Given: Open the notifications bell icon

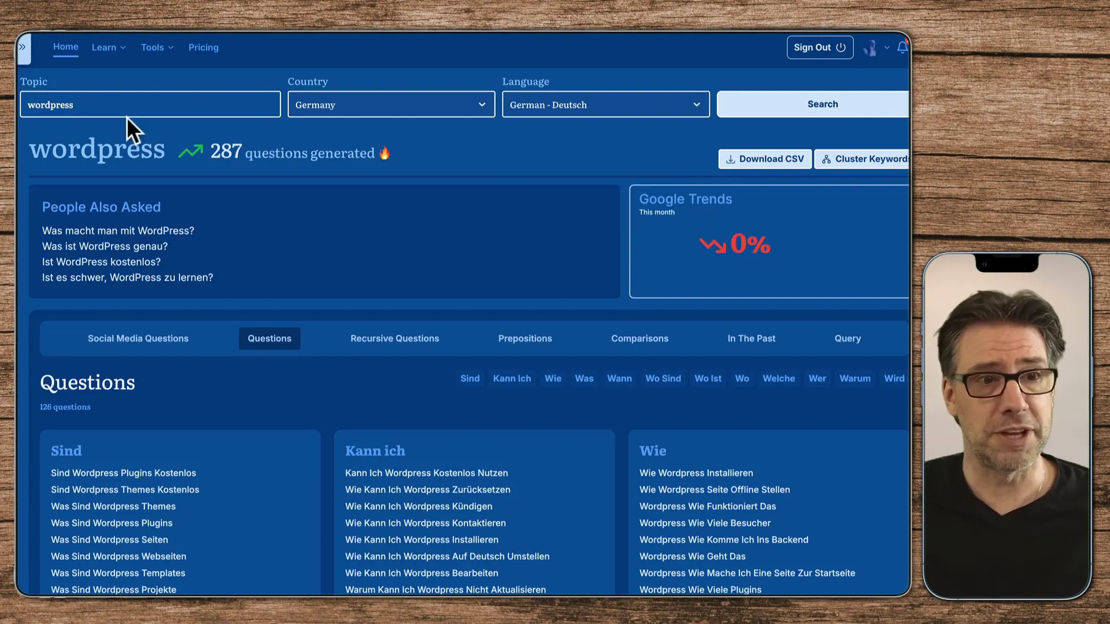Looking at the screenshot, I should (902, 47).
